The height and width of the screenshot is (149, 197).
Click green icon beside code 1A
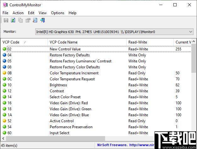(4, 115)
